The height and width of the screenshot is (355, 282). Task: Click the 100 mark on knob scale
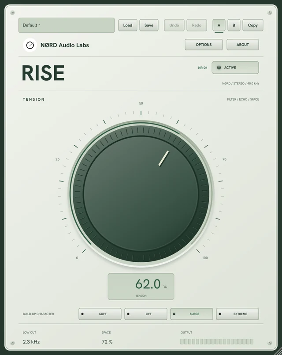click(205, 258)
